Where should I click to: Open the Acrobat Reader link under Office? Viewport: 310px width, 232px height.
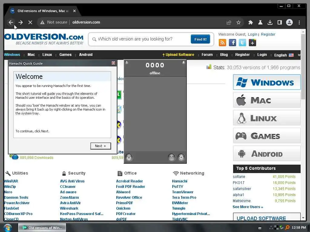pyautogui.click(x=129, y=181)
